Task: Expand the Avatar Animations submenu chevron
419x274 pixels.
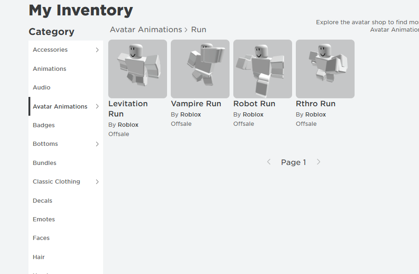Action: click(x=97, y=106)
